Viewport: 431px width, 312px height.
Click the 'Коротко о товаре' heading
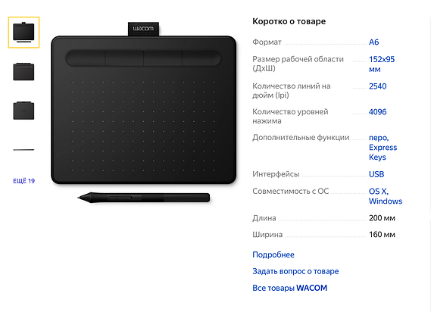(x=289, y=21)
